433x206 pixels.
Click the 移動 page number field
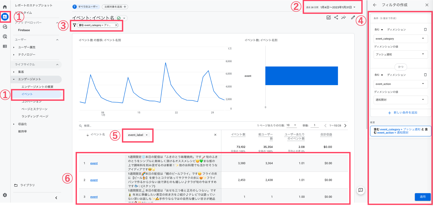(314, 125)
